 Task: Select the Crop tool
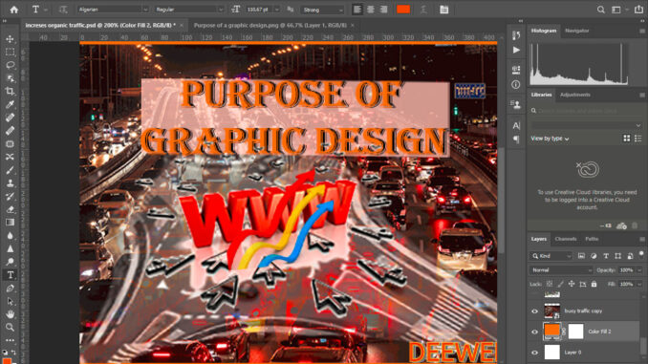(x=10, y=92)
